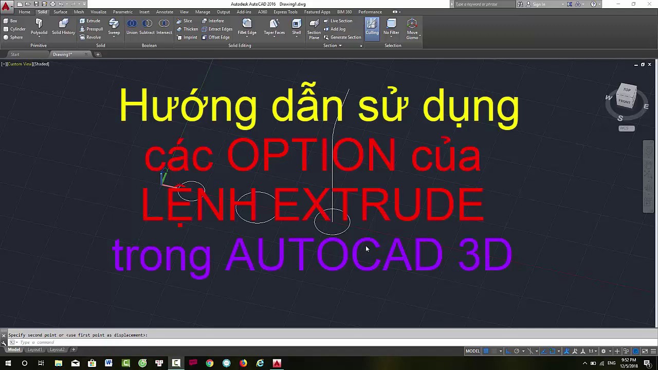The image size is (658, 370).
Task: Open the AutoCAD application menu button
Action: coord(6,7)
